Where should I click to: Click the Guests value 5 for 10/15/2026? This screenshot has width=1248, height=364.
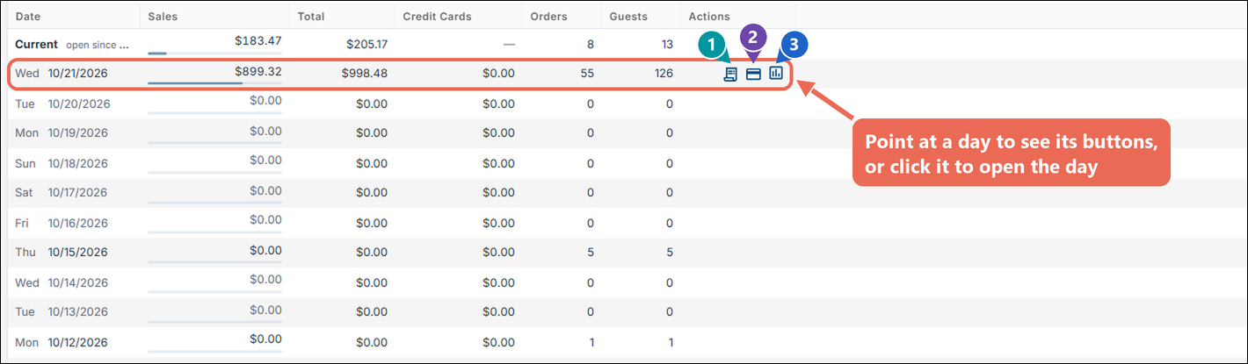tap(670, 253)
